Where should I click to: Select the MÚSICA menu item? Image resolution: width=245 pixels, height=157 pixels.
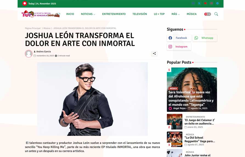(x=192, y=14)
